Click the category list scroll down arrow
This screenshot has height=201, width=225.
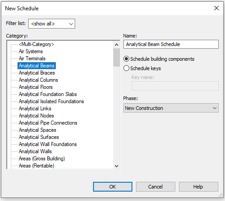click(x=117, y=166)
